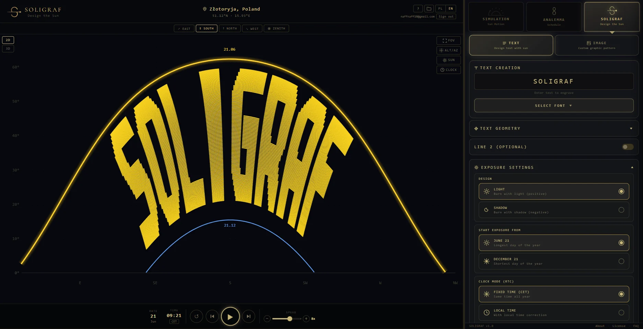Toggle the SUN display button
The height and width of the screenshot is (329, 643).
coord(449,60)
